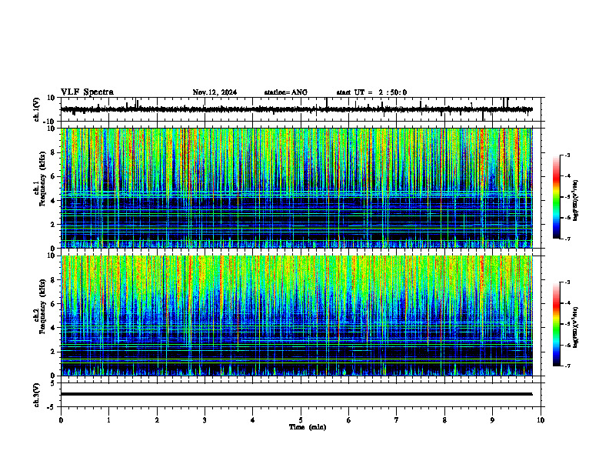Click the "VLF Spectra" title text
Screen dimensions: 609x471
click(87, 92)
